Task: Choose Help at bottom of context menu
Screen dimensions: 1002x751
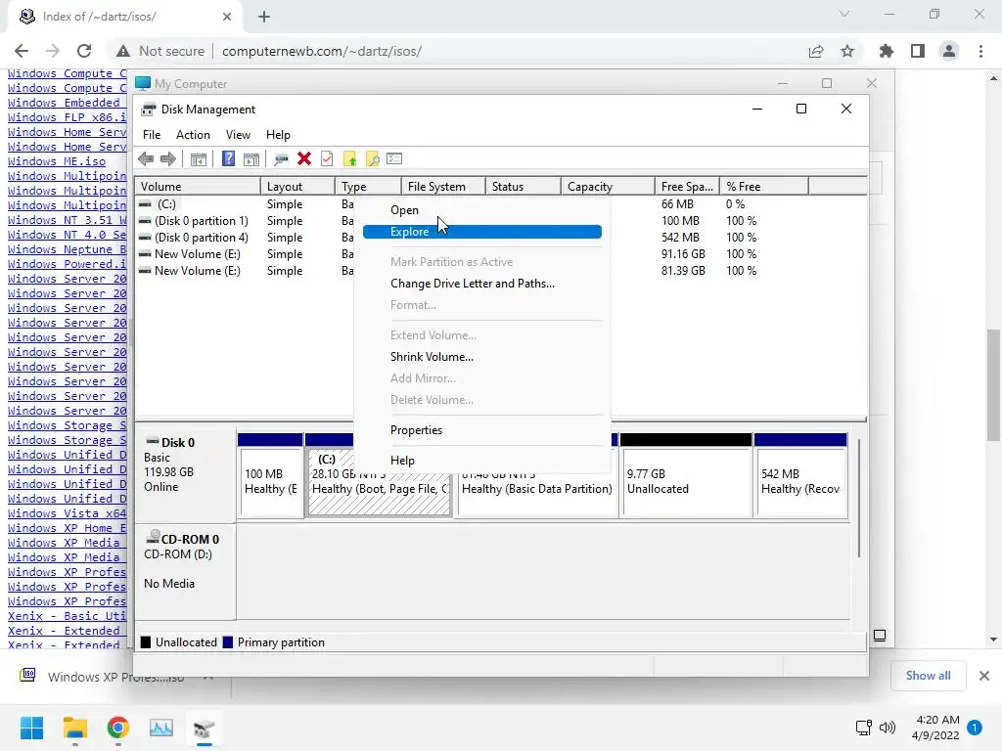Action: pyautogui.click(x=481, y=461)
